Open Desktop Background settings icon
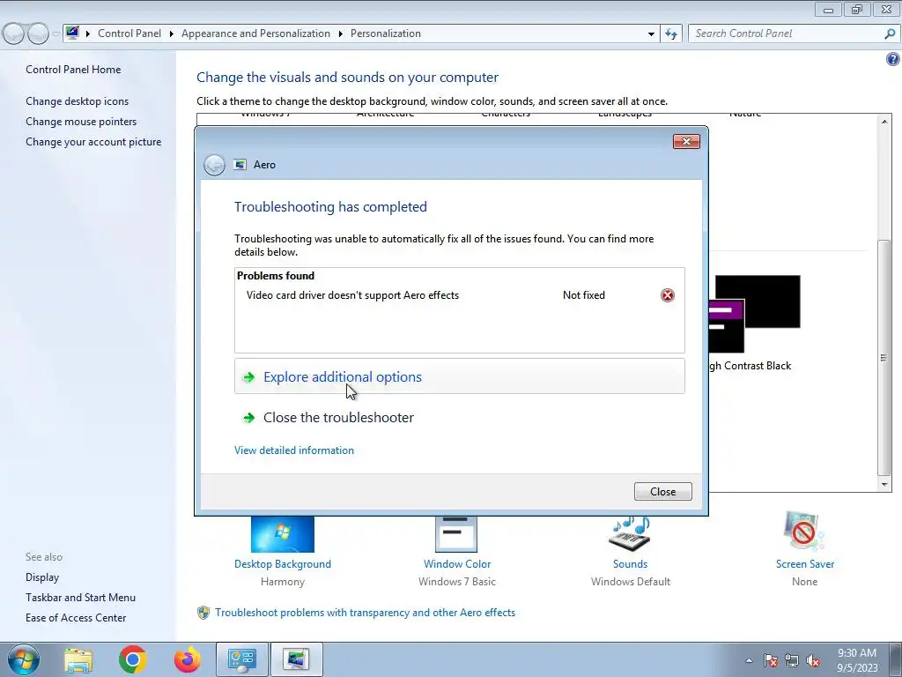 click(x=283, y=533)
